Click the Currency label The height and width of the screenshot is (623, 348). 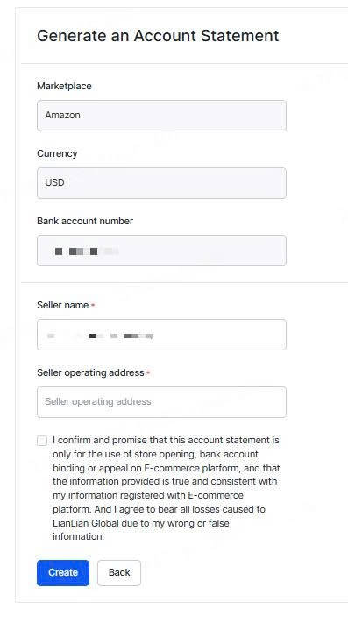coord(57,153)
